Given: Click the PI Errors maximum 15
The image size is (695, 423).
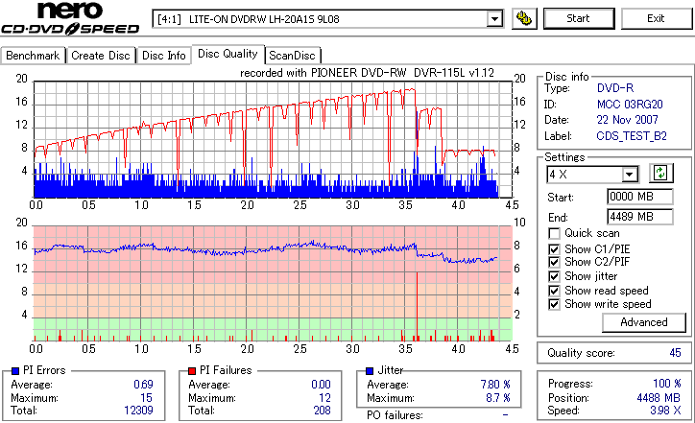Looking at the screenshot, I should pos(146,398).
